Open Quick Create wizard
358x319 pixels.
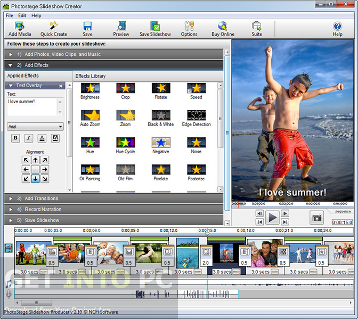pos(54,29)
